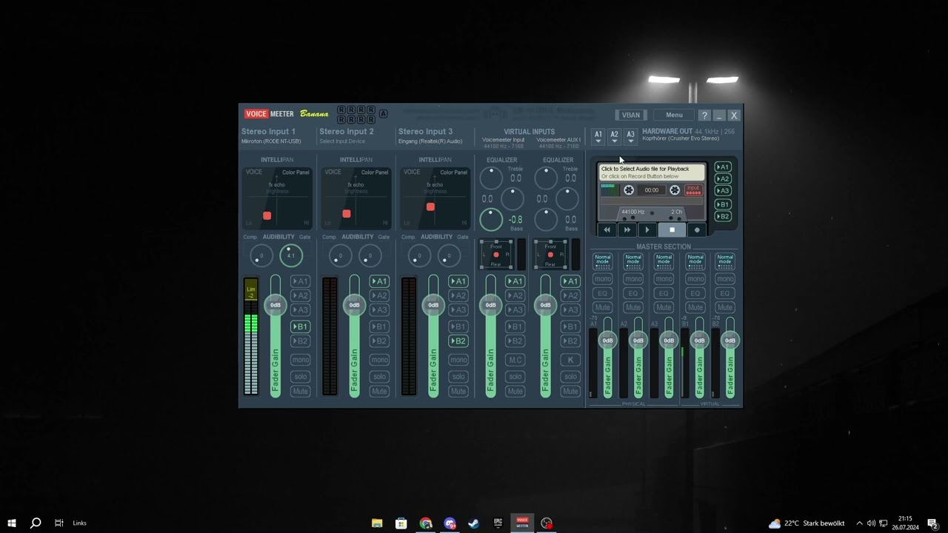Viewport: 948px width, 533px height.
Task: Open Voicemeeter from the taskbar
Action: pos(523,523)
